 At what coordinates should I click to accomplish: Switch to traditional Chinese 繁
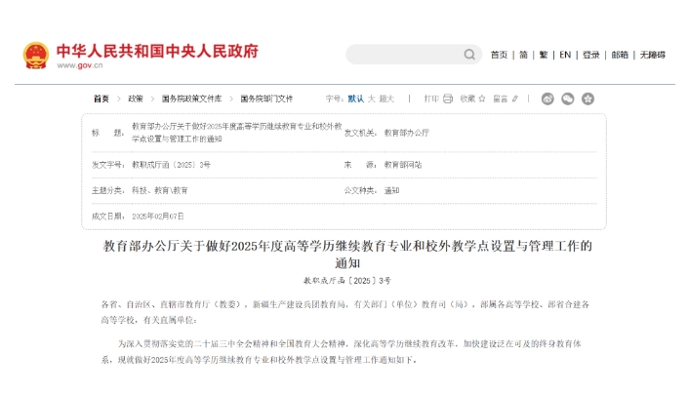[544, 55]
